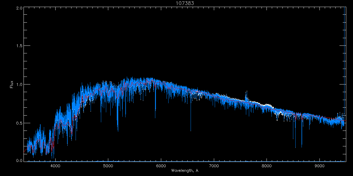Screen dimensions: 353x176
Task: Click the white spike near 7600
Action: click(246, 94)
